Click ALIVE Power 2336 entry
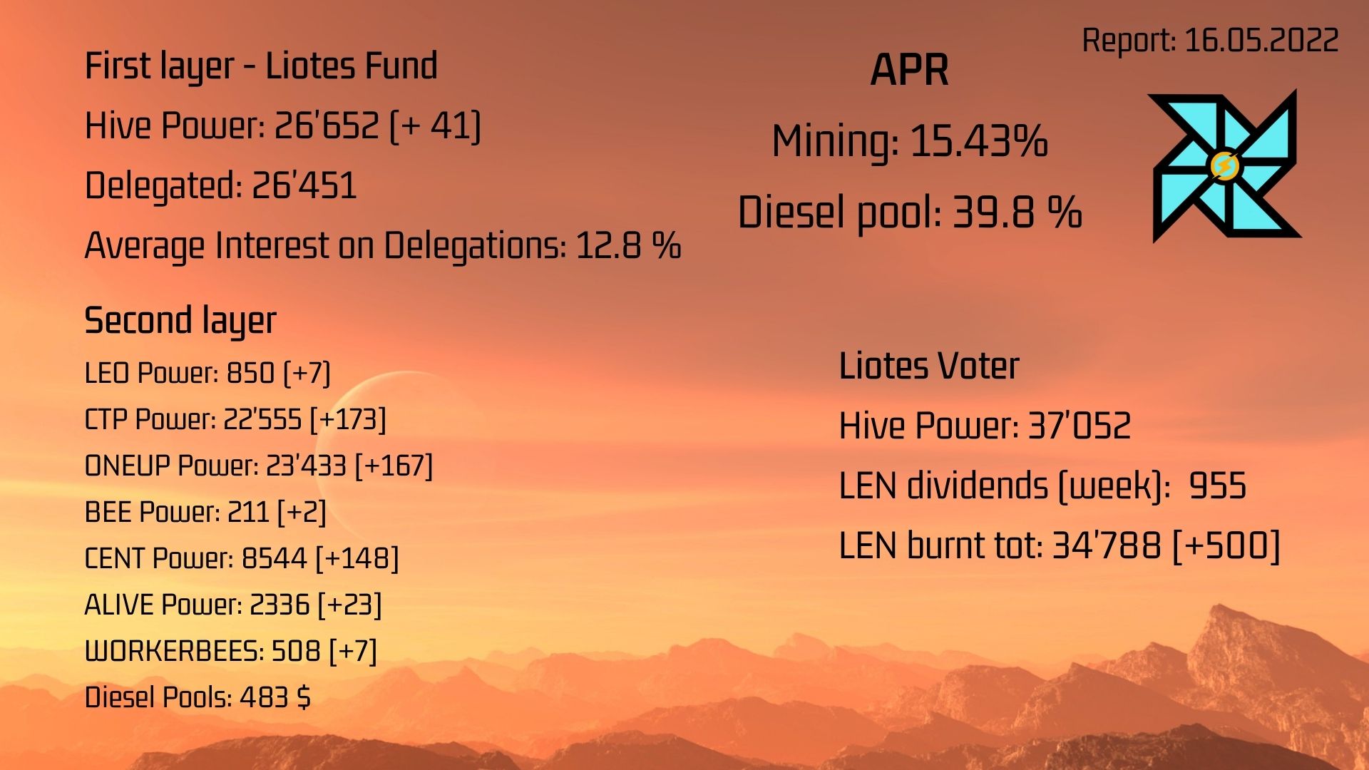 tap(233, 605)
